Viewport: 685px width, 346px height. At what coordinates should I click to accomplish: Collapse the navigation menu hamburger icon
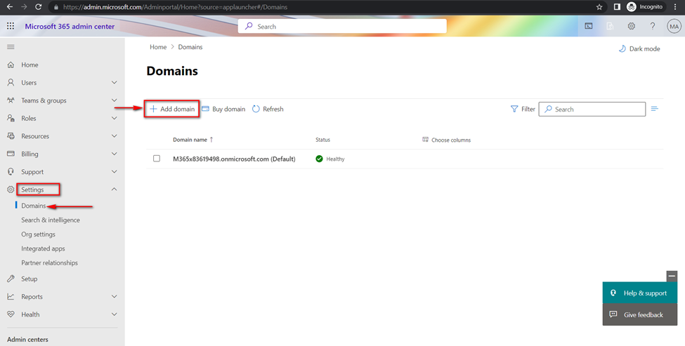[x=11, y=47]
